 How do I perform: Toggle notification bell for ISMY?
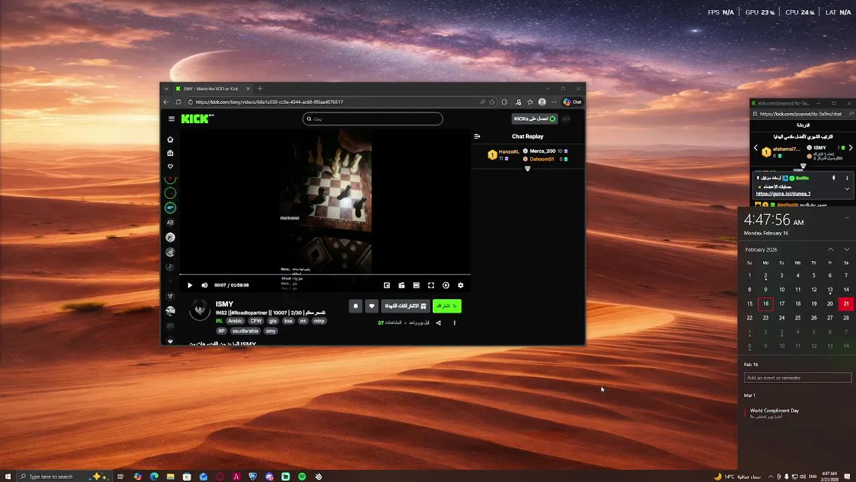tap(356, 306)
